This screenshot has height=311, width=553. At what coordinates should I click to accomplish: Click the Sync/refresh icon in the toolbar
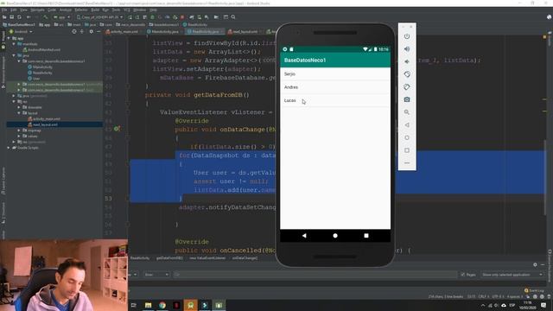point(19,17)
